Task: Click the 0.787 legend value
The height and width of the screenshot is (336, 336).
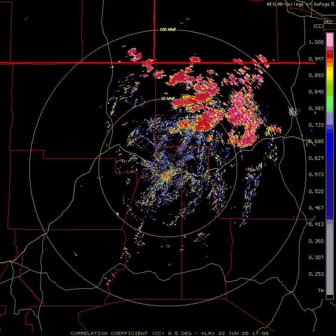Action: point(316,108)
